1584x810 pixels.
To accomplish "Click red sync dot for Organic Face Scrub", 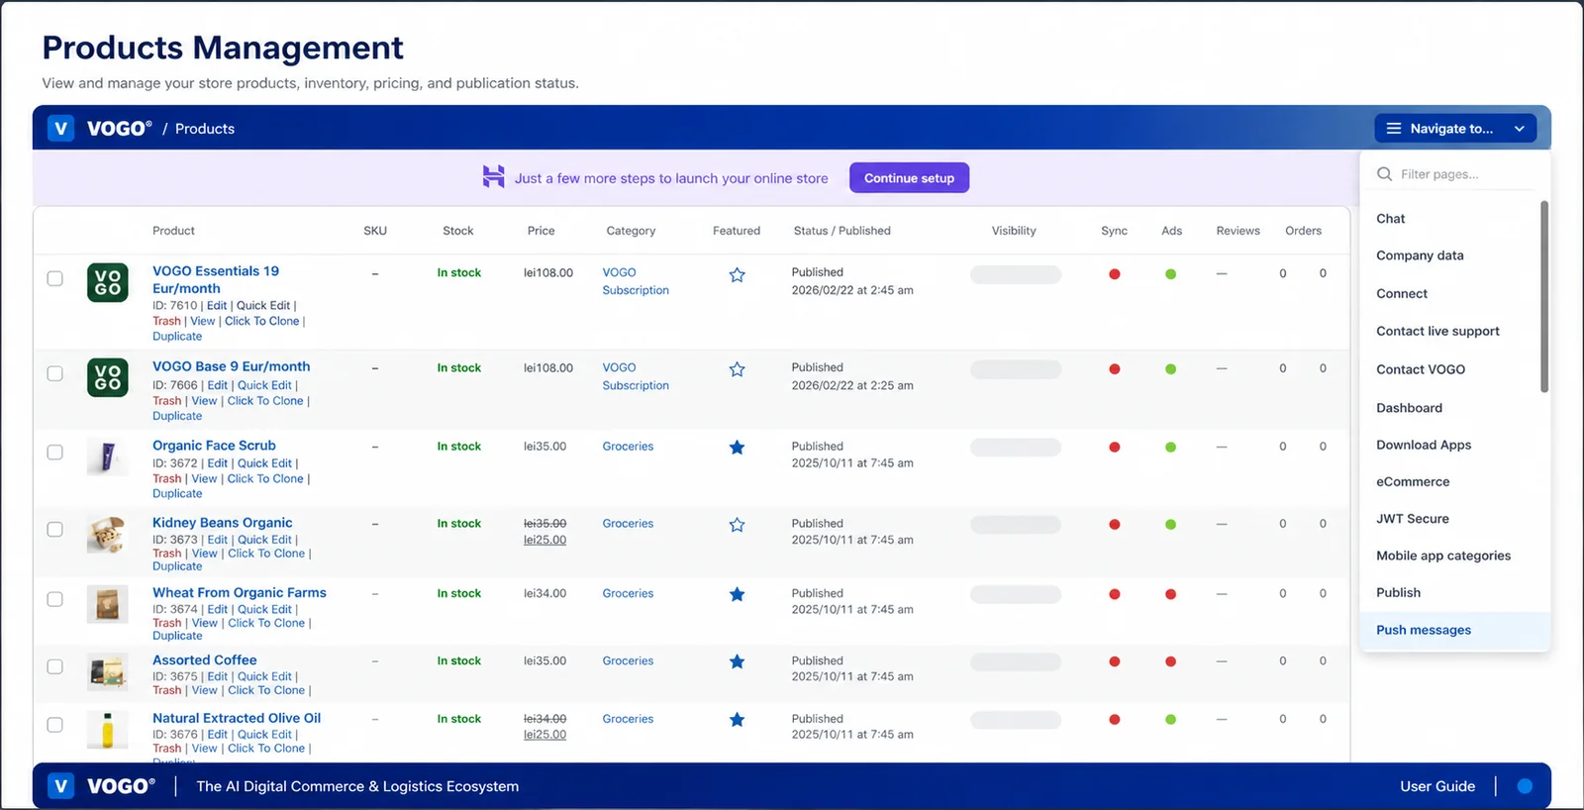I will tap(1115, 448).
